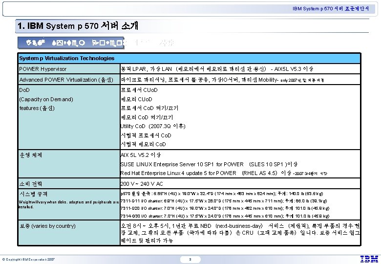
Task: Click the 'LPAR' hypervisor description line
Action: click(217, 69)
